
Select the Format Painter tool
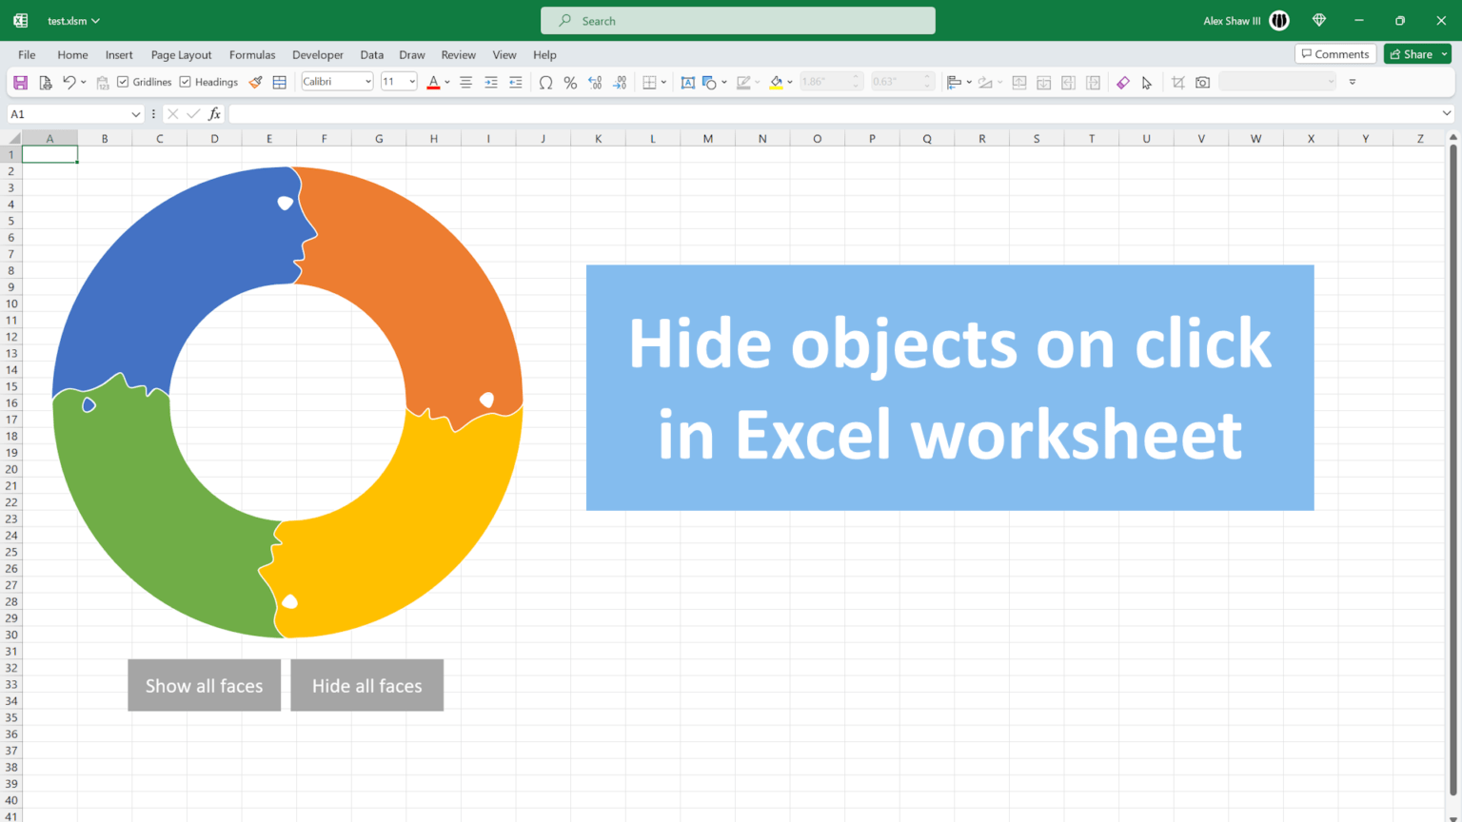[x=255, y=82]
